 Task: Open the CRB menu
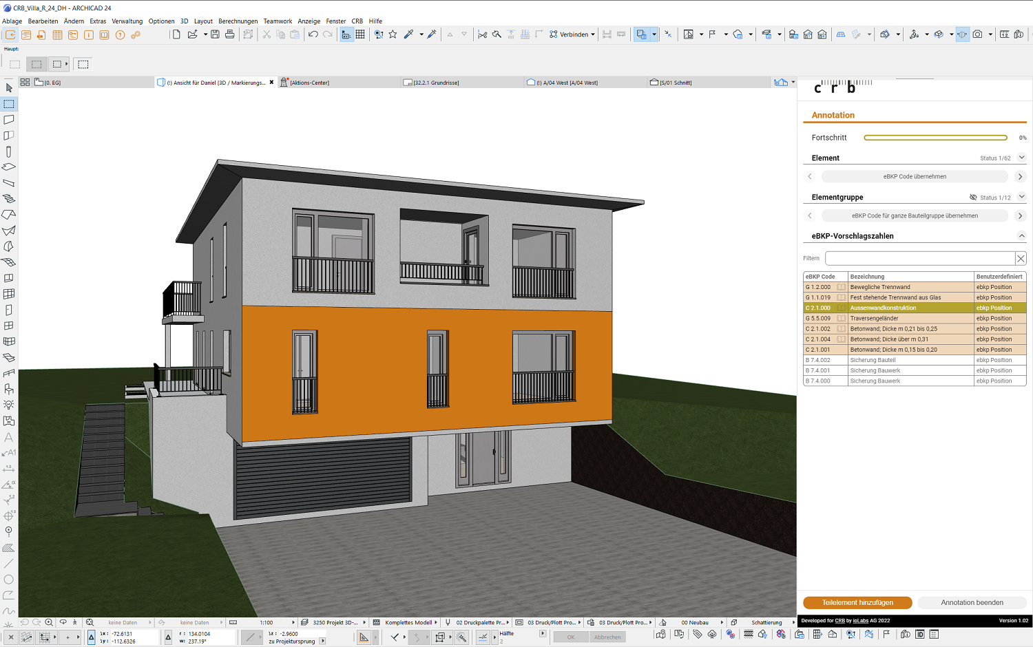point(357,21)
